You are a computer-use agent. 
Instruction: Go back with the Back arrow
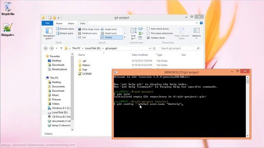click(x=46, y=49)
